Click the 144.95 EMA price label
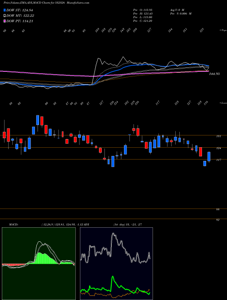 [214, 74]
